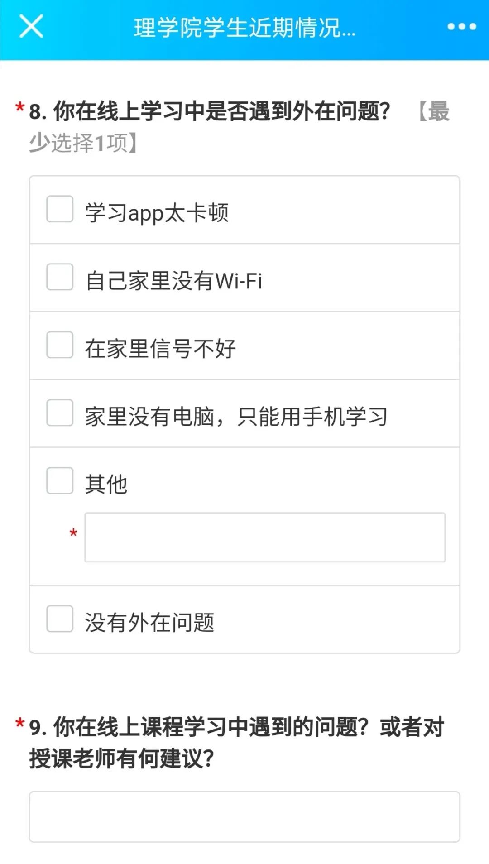The width and height of the screenshot is (489, 864).
Task: Click the '其他' text input field
Action: tap(265, 538)
